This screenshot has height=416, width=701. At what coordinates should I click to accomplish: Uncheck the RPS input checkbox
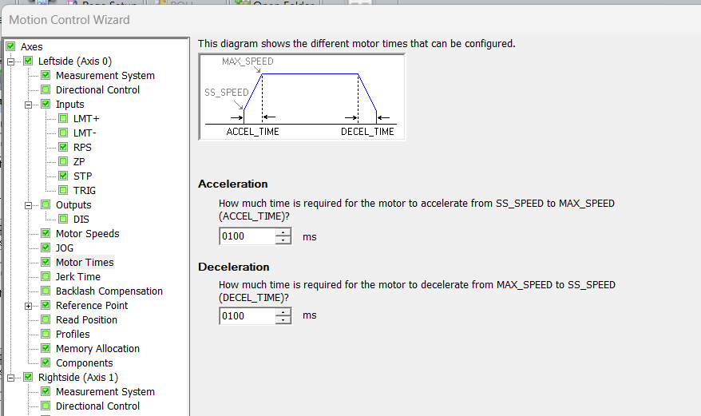click(x=63, y=148)
